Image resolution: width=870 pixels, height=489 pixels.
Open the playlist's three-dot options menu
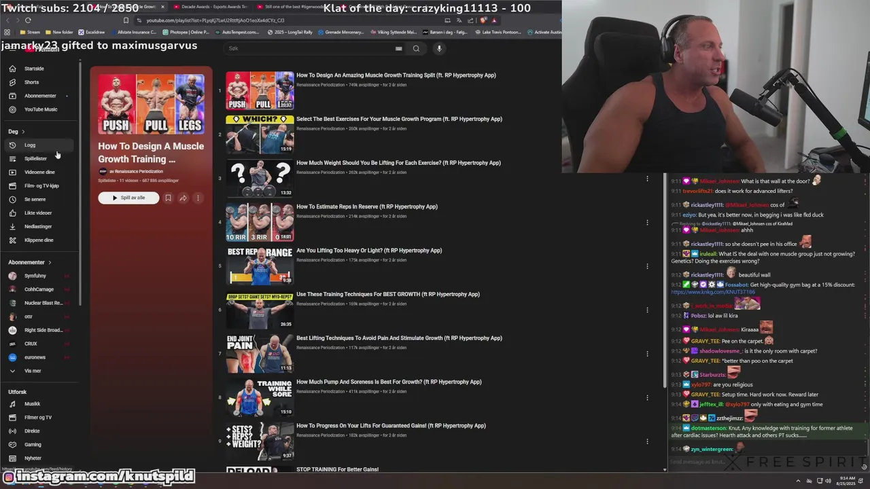[198, 198]
